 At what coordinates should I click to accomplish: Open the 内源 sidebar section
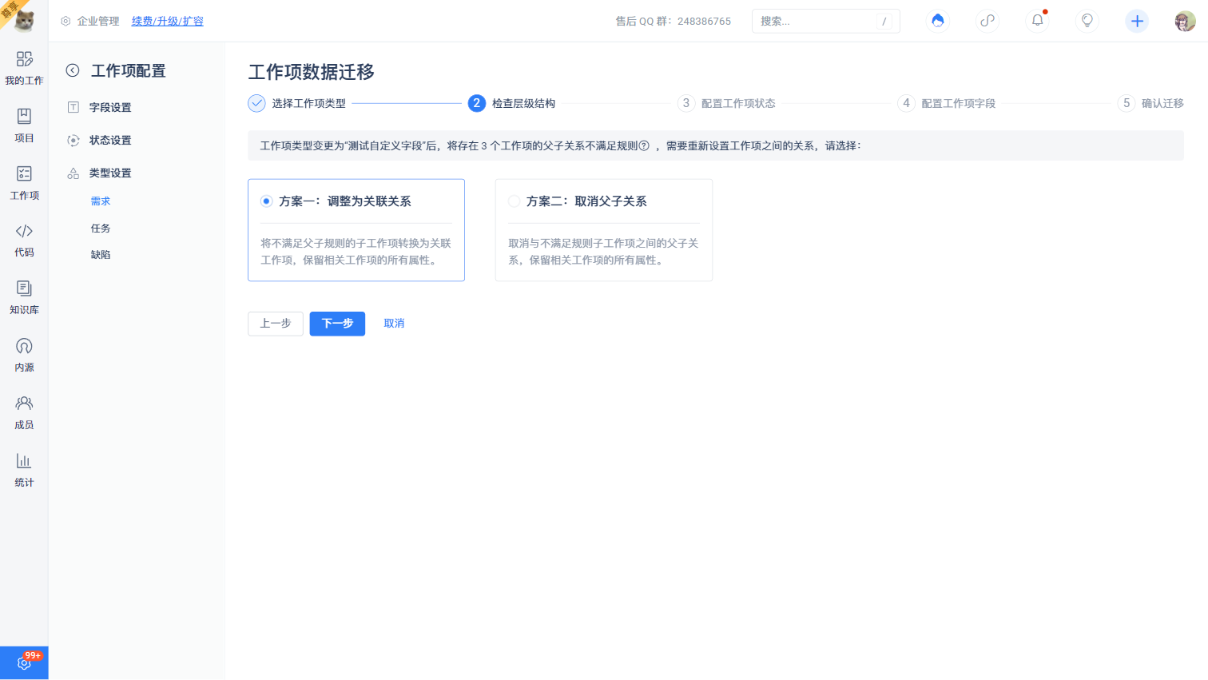24,356
